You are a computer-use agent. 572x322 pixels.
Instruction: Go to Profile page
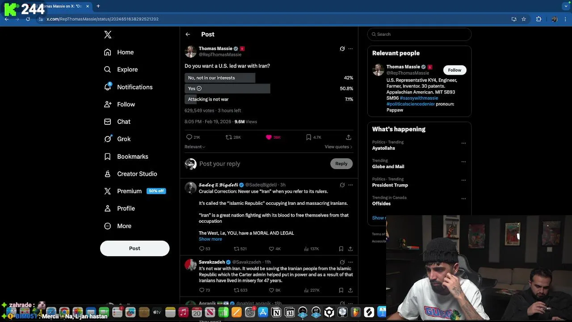pyautogui.click(x=119, y=208)
